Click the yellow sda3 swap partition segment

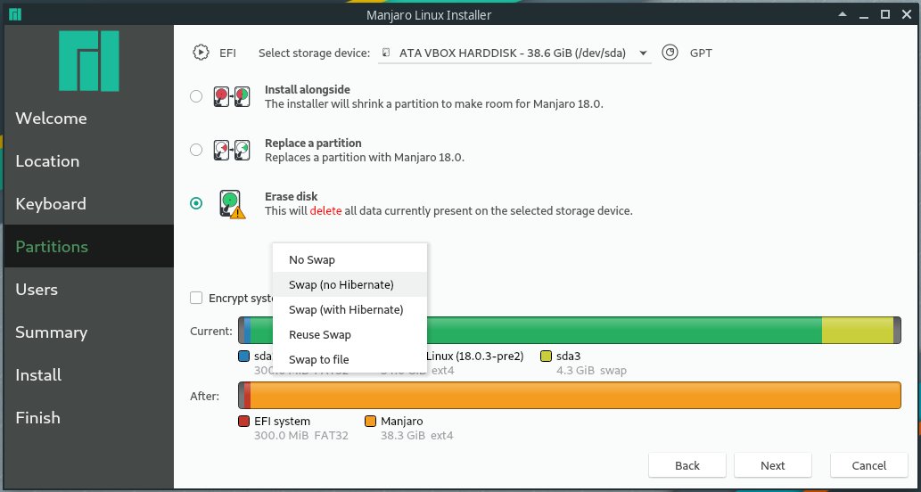pyautogui.click(x=856, y=331)
